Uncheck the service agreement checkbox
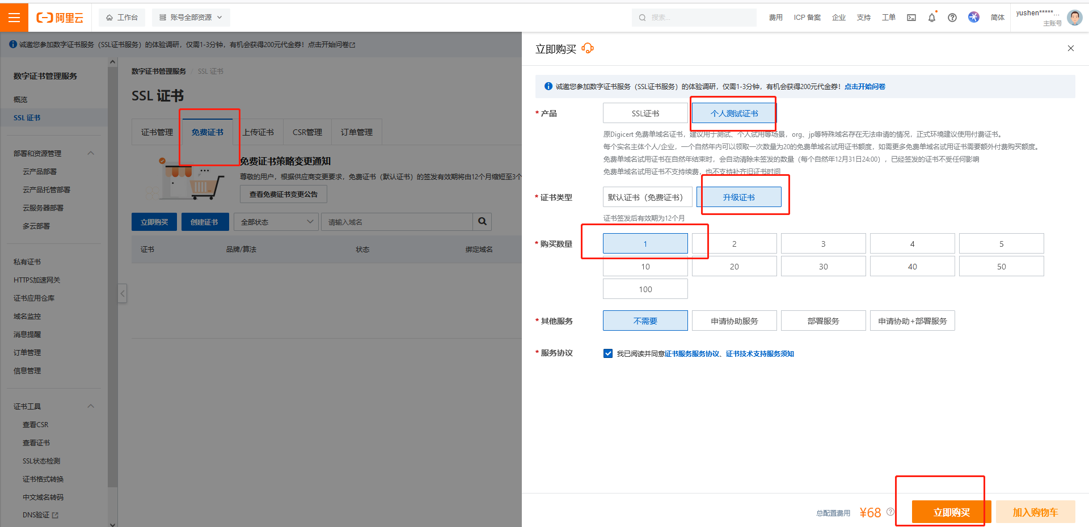Screen dimensions: 1089x527 coord(608,353)
